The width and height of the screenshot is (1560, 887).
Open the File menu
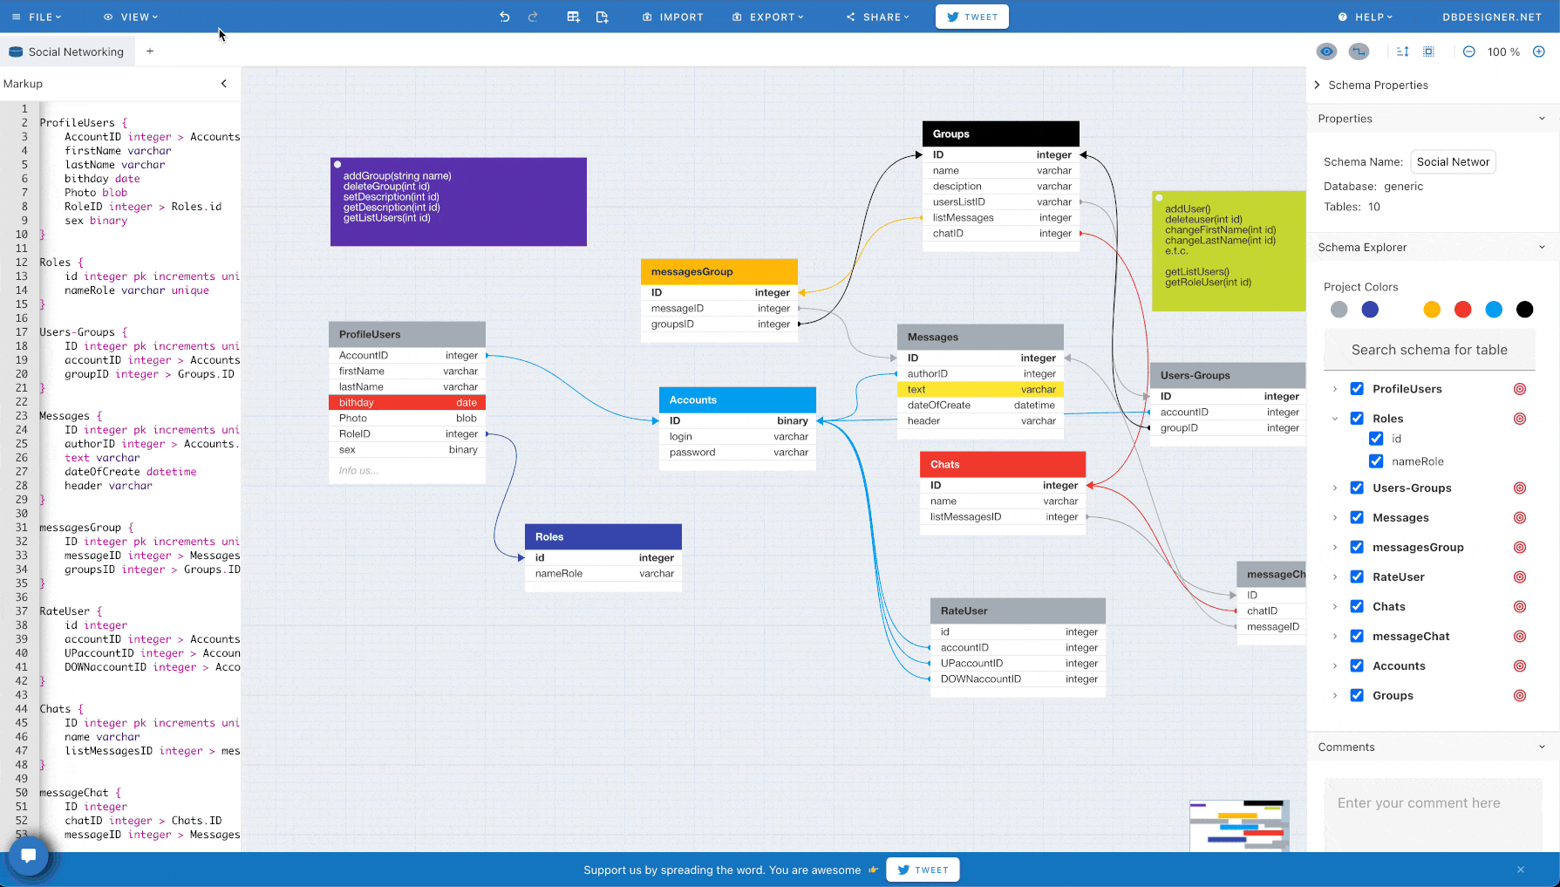[x=37, y=17]
